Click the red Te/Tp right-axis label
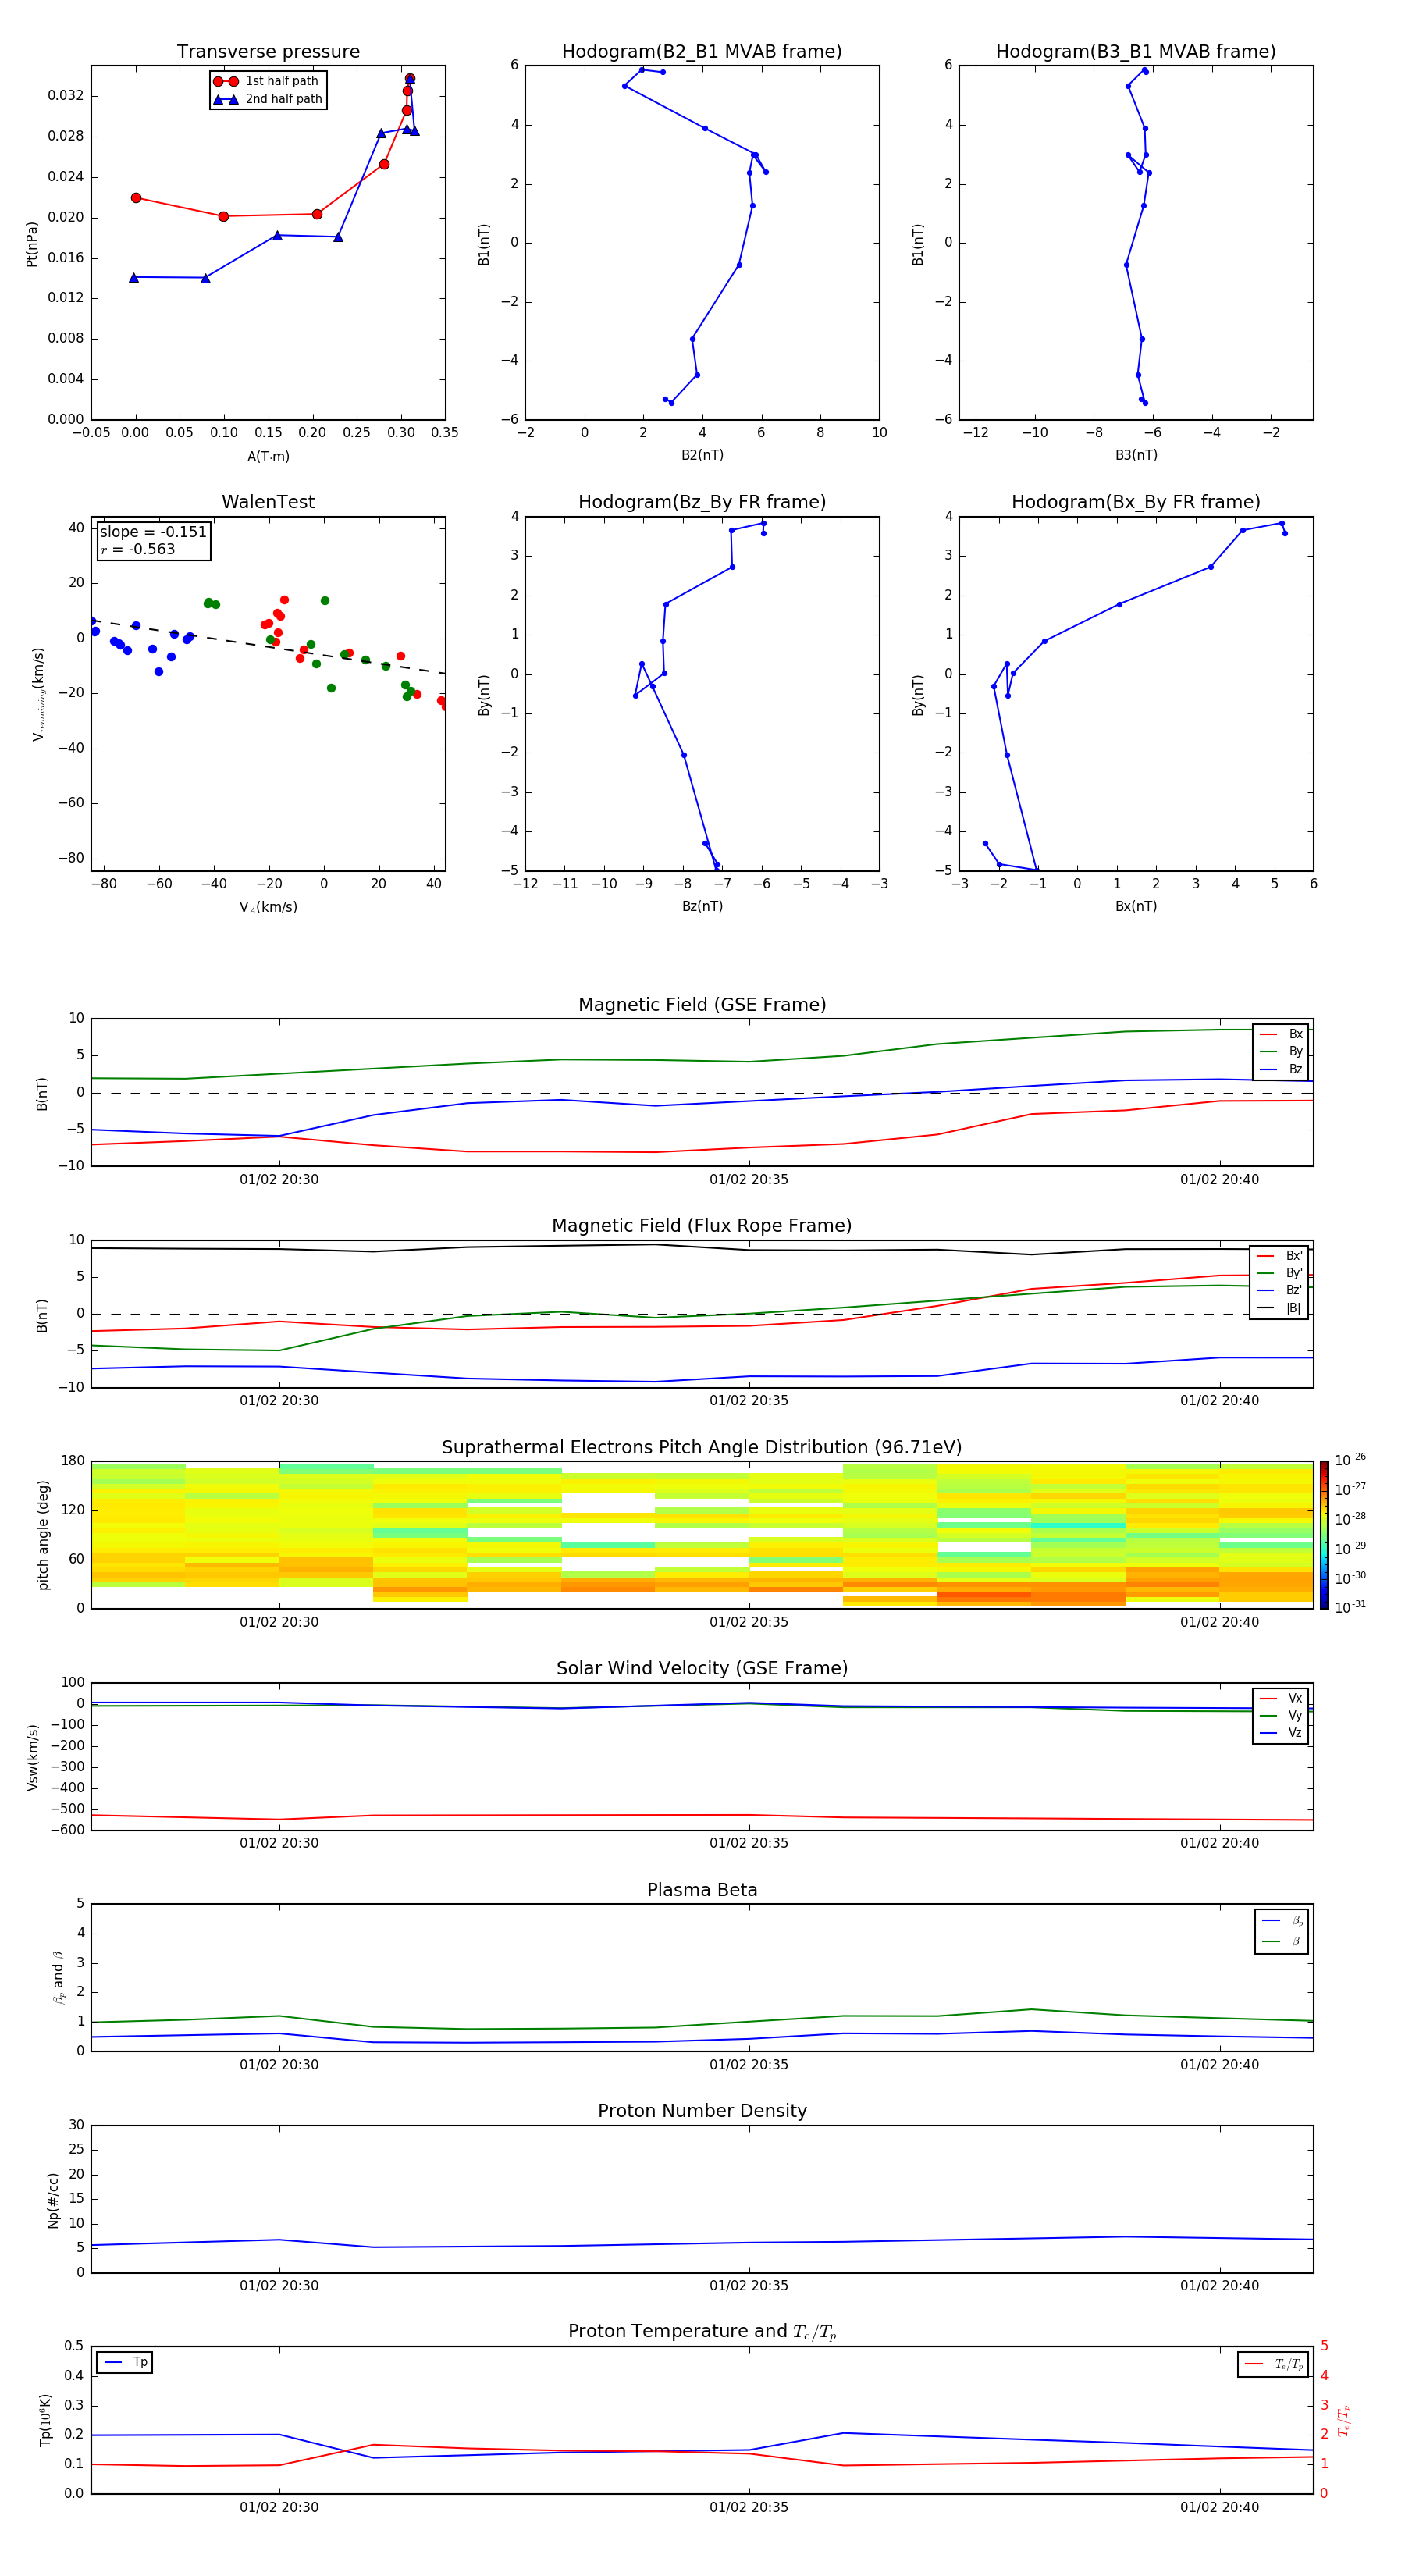The height and width of the screenshot is (2576, 1405). pos(1345,2420)
